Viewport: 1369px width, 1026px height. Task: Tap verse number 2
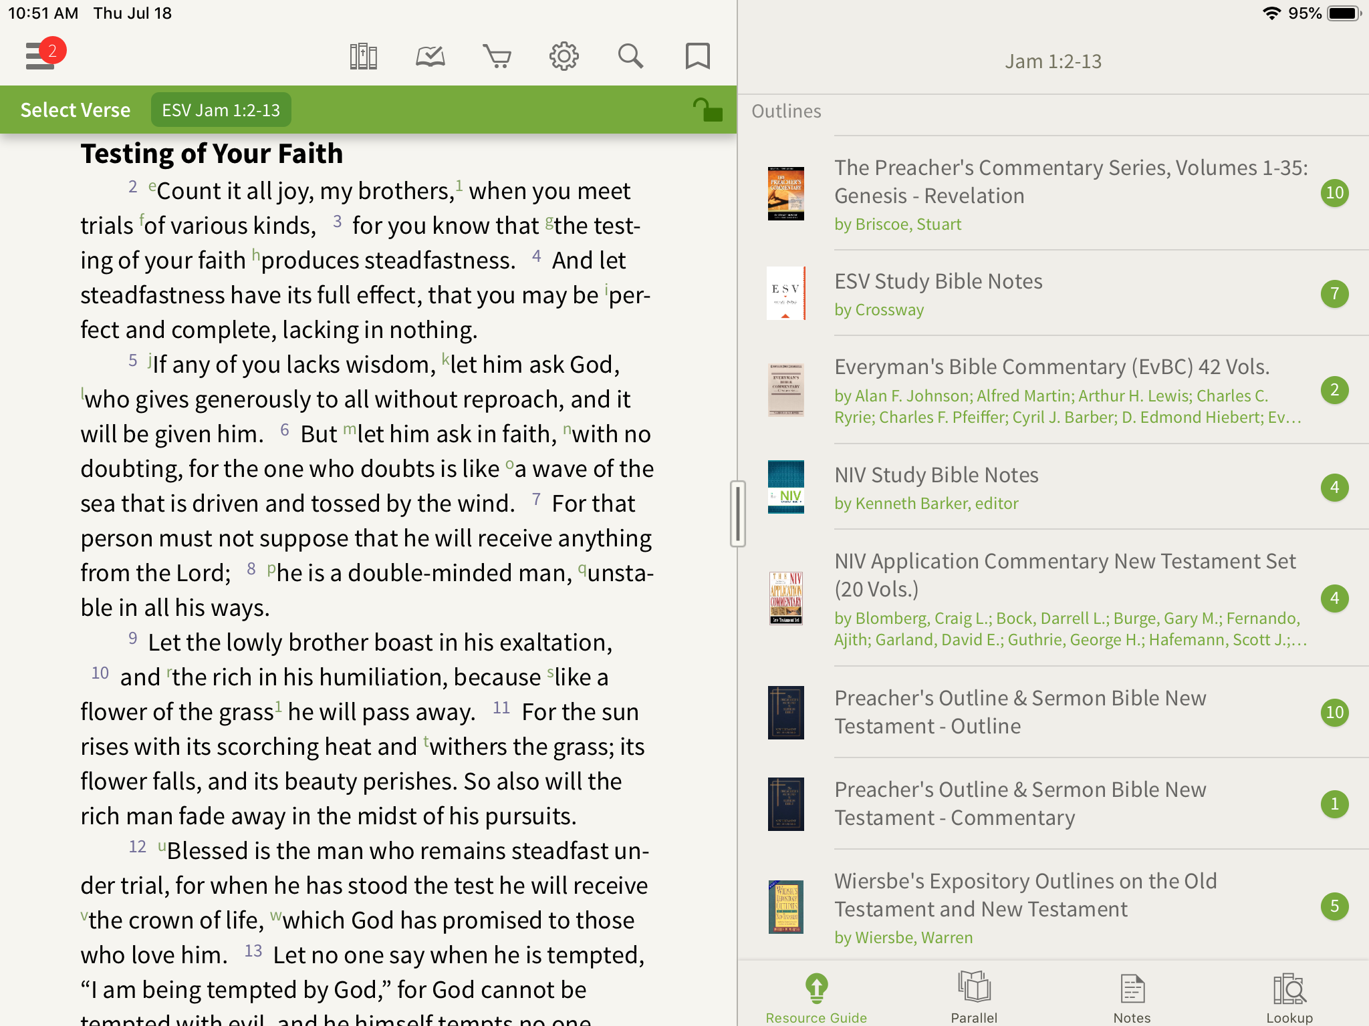(133, 187)
